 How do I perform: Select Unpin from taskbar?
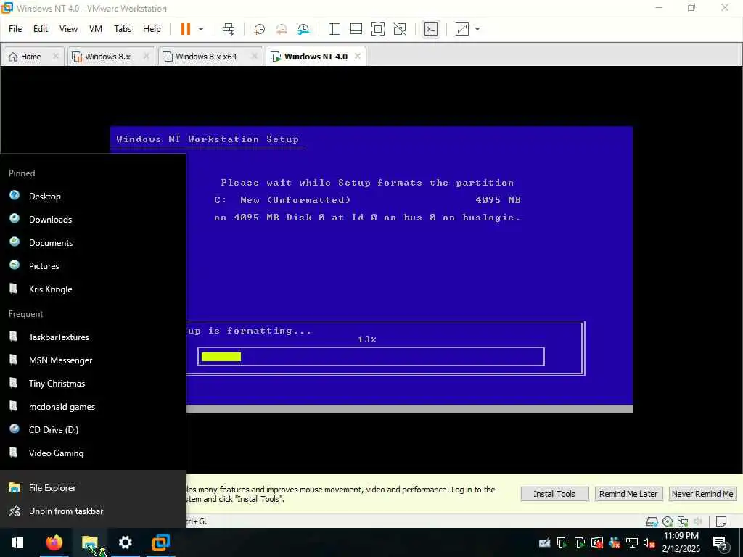[x=93, y=511]
